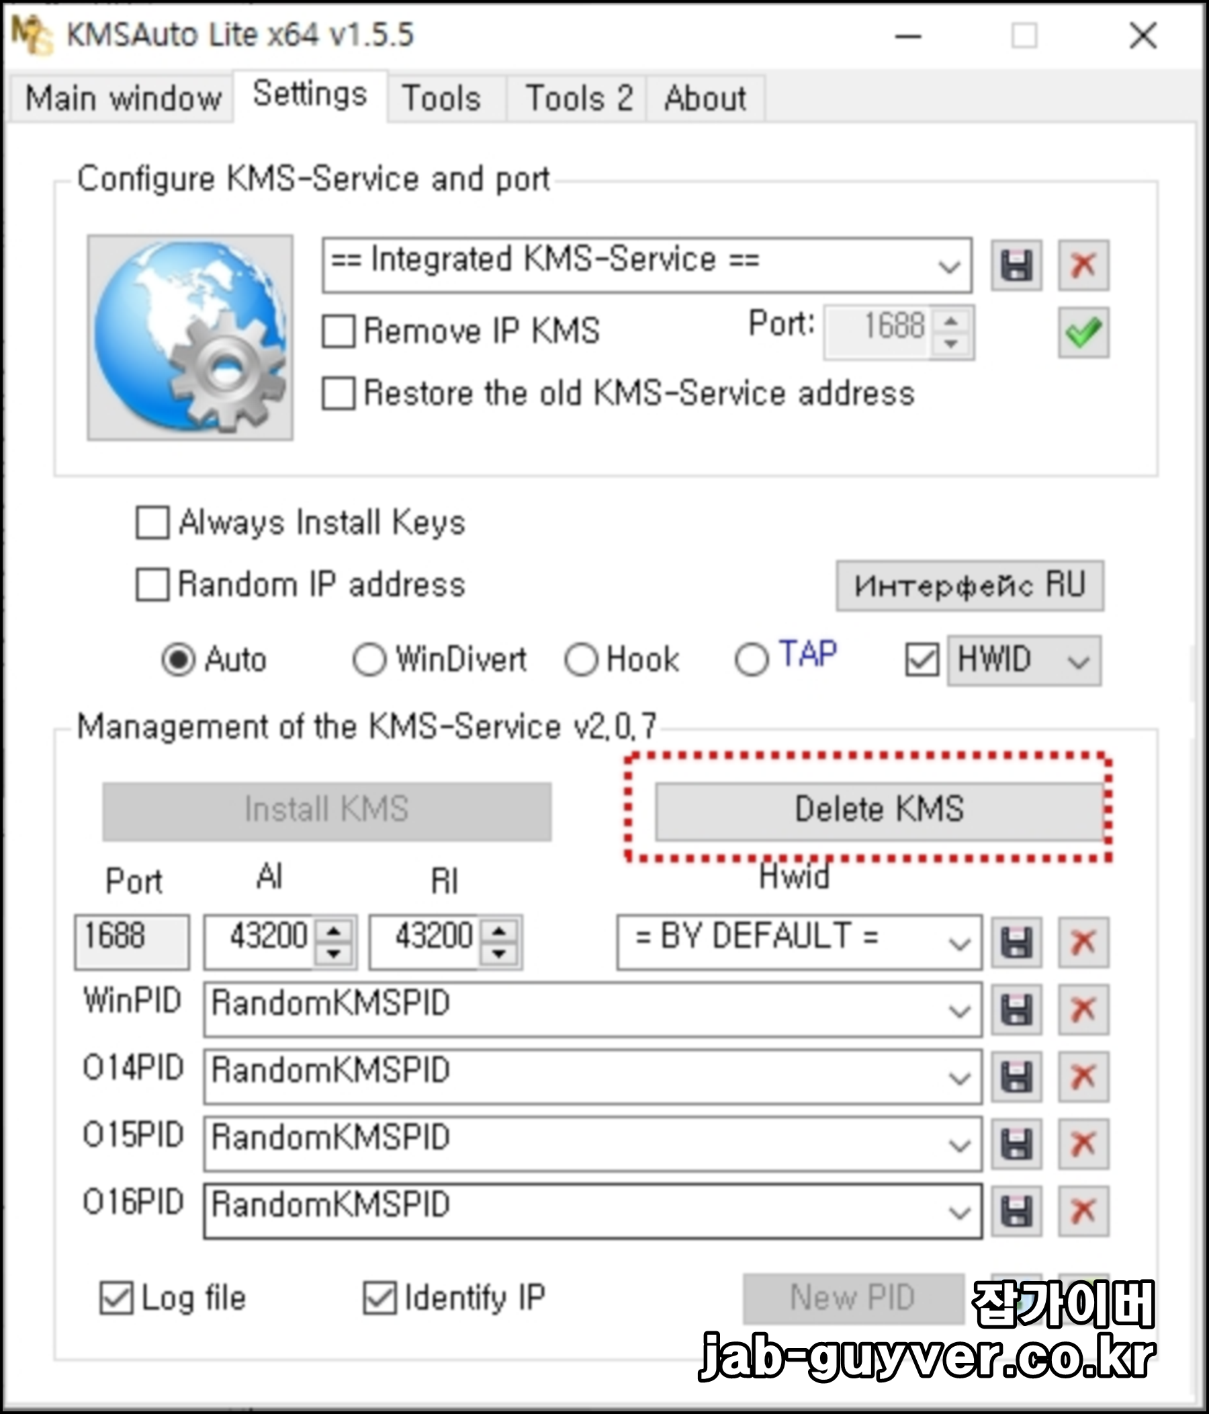Expand the WinPID RandomKMSPID dropdown
This screenshot has height=1414, width=1209.
point(959,1010)
